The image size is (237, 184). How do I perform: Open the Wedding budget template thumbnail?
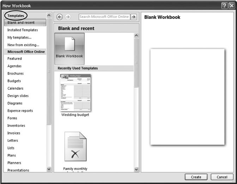coord(75,93)
